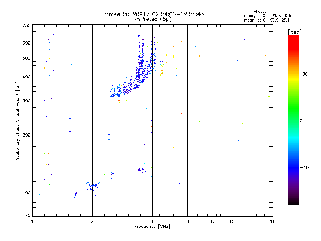
Task: Click the colorbar tick label '0'
Action: (301, 120)
